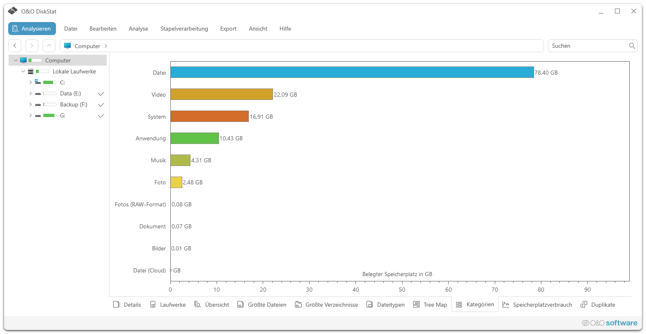Click the usage bar of Data (E:)
The height and width of the screenshot is (334, 646).
pos(50,93)
